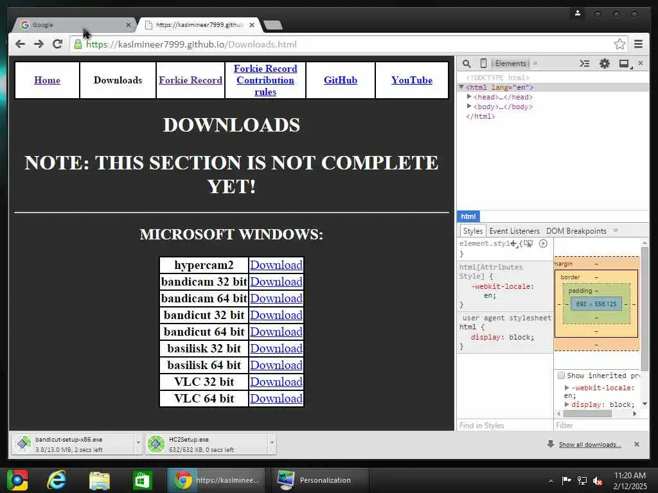Switch to DOM Breakpoints tab
This screenshot has width=658, height=493.
tap(576, 231)
